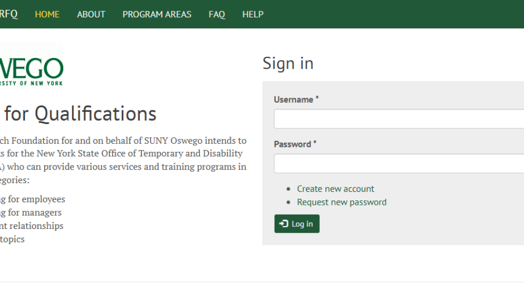The width and height of the screenshot is (524, 295).
Task: Click the Log in button
Action: tap(297, 224)
